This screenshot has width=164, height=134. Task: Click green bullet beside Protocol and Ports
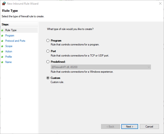pos(2,41)
